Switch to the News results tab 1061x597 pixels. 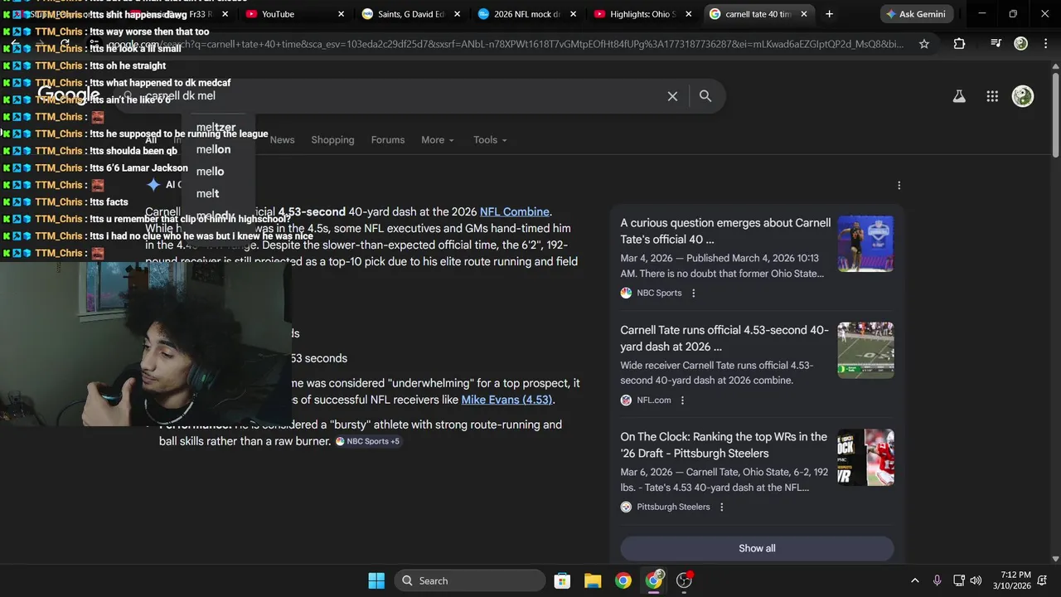click(x=282, y=140)
